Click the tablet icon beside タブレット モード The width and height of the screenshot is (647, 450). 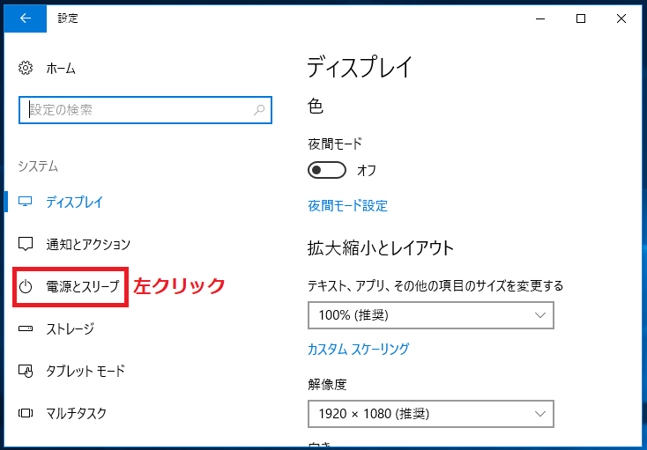pyautogui.click(x=26, y=371)
